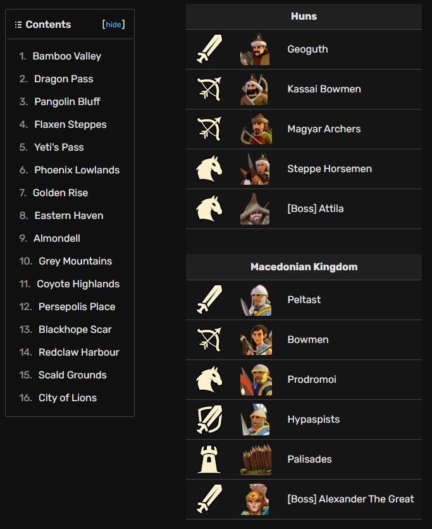Click the horse icon beside Steppe Horsemen
Viewport: 432px width, 529px height.
(209, 169)
